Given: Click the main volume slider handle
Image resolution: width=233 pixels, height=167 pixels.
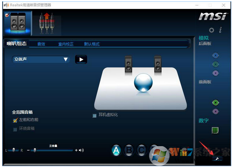Looking at the screenshot, I should tap(35, 150).
